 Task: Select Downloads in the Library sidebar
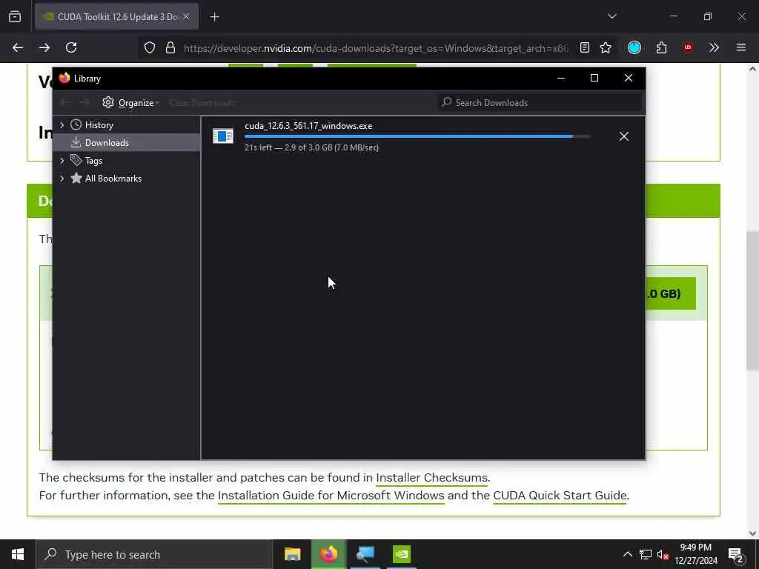click(107, 143)
